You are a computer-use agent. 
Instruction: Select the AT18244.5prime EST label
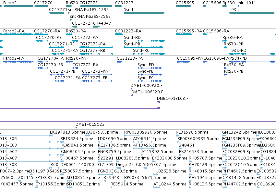(x=170, y=184)
